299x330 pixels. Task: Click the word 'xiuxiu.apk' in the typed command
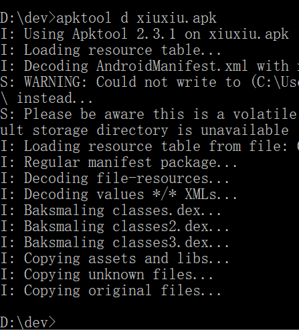click(177, 18)
